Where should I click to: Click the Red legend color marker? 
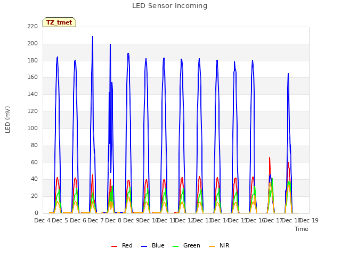115,246
